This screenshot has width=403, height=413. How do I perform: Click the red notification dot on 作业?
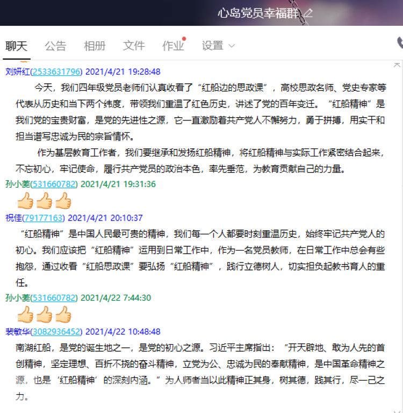(184, 39)
